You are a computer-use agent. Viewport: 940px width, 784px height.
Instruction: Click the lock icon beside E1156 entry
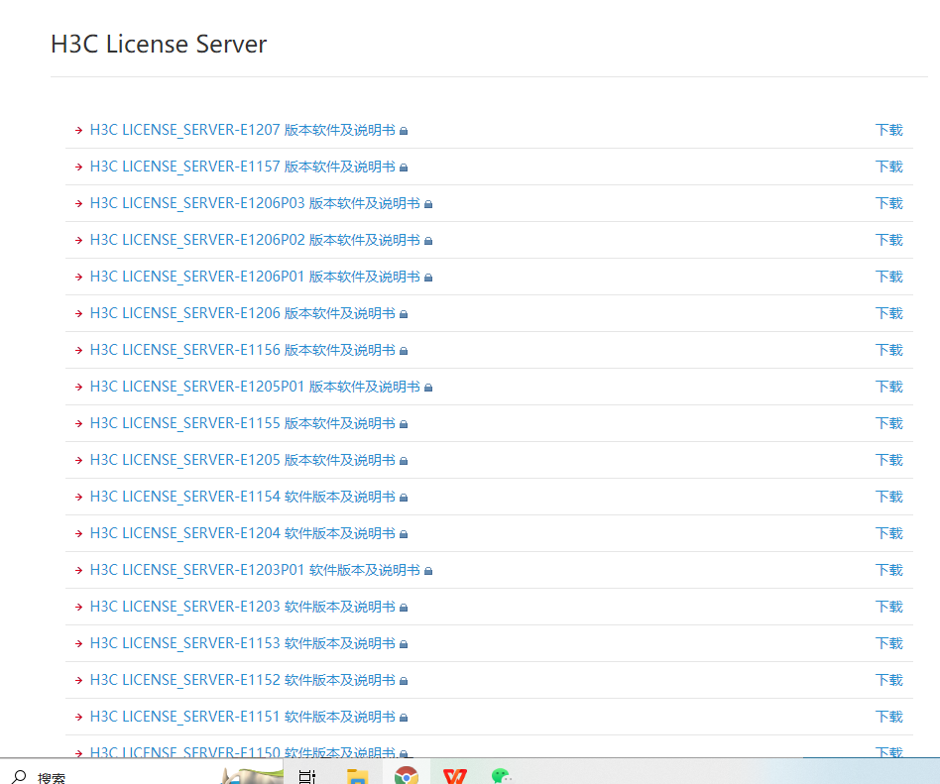tap(404, 351)
